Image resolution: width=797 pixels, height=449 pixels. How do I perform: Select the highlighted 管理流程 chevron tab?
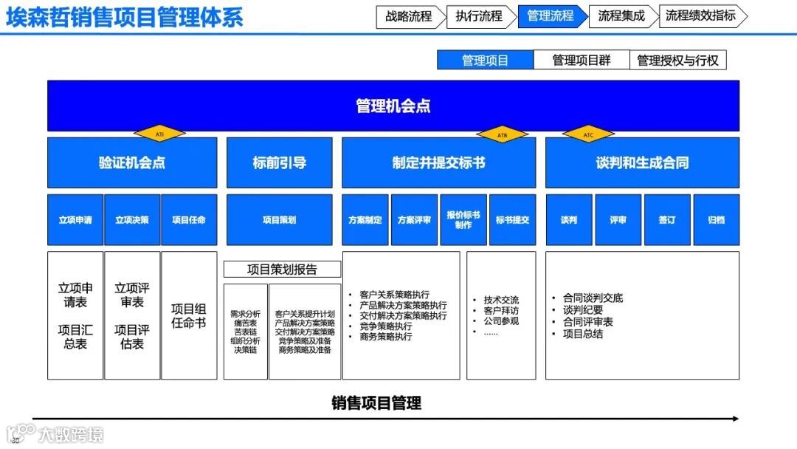[x=553, y=16]
